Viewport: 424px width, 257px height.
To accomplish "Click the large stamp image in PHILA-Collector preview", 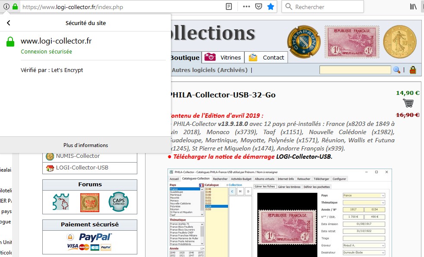I will pos(287,228).
